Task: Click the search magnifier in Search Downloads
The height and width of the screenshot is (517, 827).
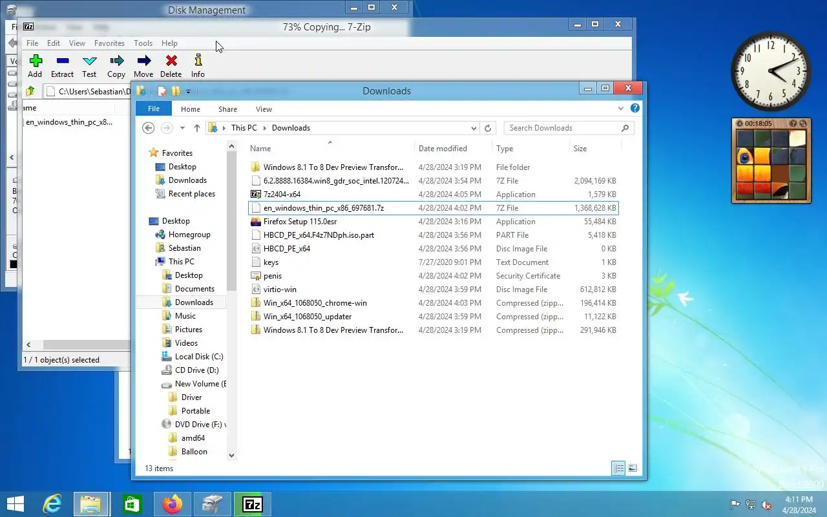Action: [625, 128]
